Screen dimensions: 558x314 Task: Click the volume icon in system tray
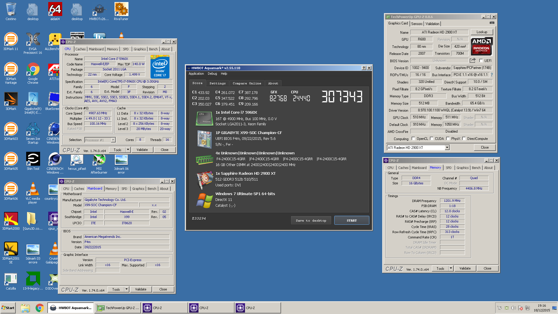click(513, 308)
